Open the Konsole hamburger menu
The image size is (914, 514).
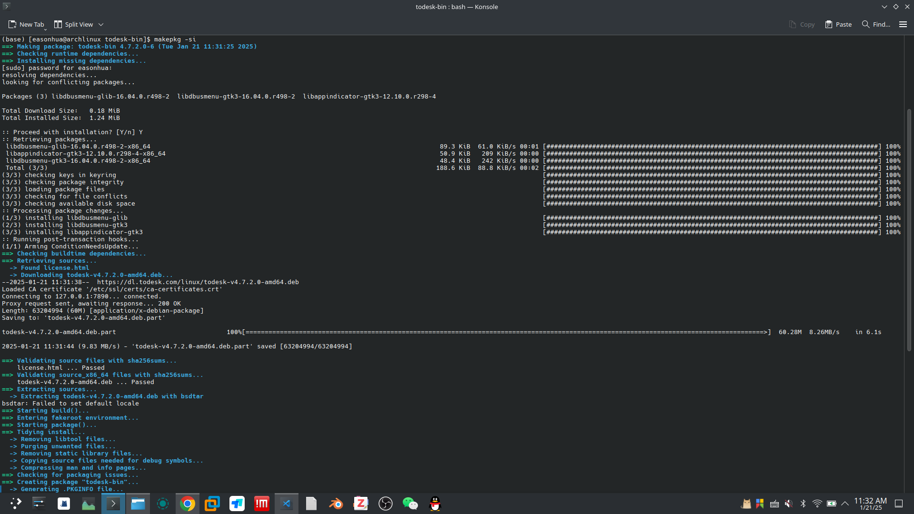tap(903, 24)
